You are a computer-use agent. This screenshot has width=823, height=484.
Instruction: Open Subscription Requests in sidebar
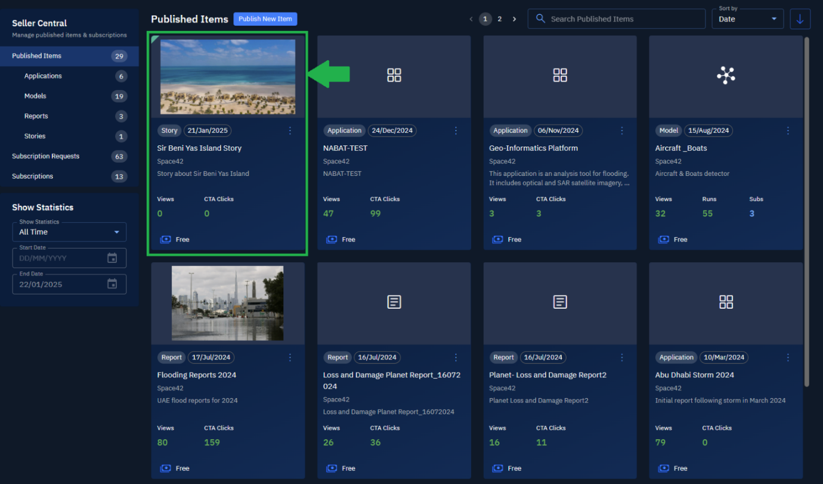pyautogui.click(x=46, y=156)
